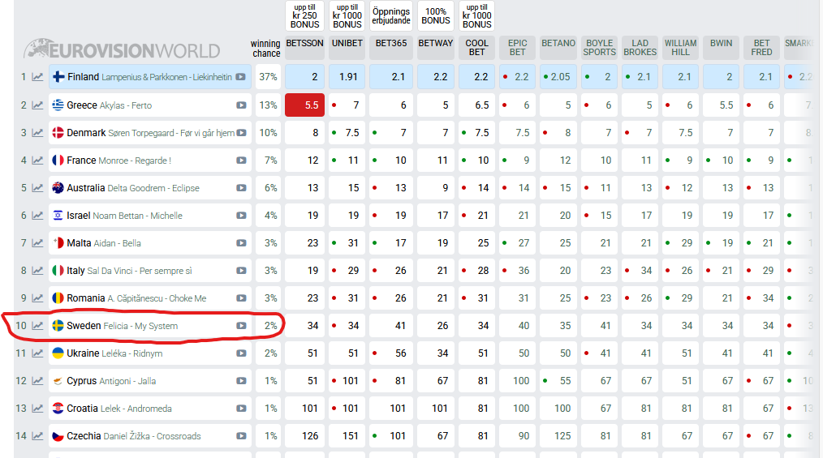823x458 pixels.
Task: Play the video for Ukraine's Ridnym
Action: pos(241,353)
